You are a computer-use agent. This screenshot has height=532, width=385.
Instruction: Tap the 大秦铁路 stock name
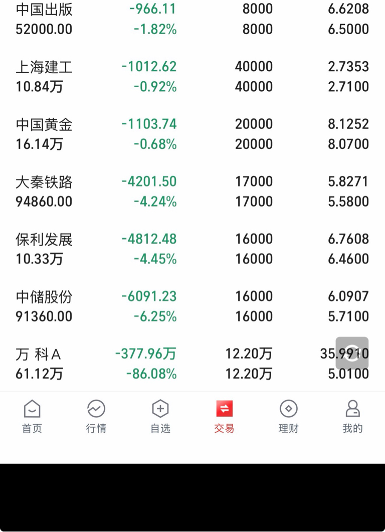point(44,182)
